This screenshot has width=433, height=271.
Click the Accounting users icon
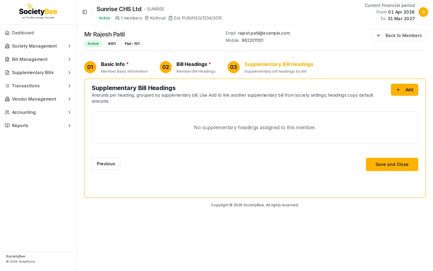coord(7,112)
